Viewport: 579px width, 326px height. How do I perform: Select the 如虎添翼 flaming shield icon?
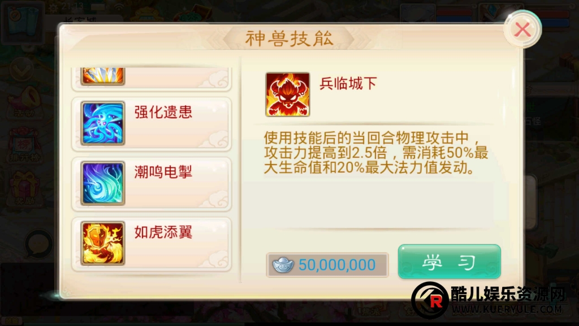pos(103,243)
